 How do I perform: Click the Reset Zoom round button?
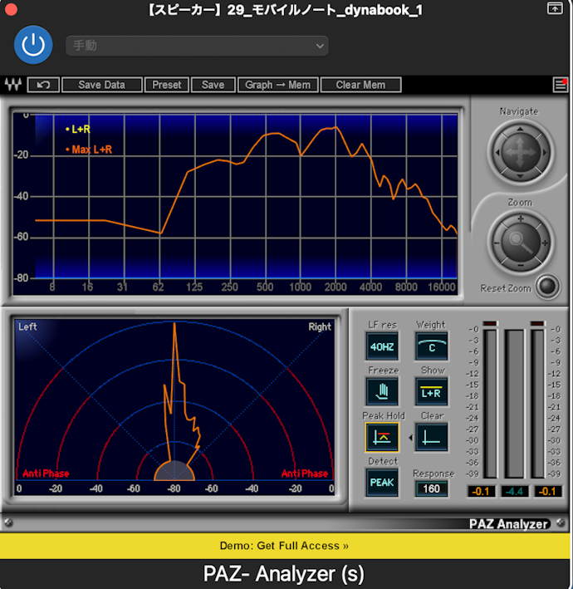click(x=547, y=287)
